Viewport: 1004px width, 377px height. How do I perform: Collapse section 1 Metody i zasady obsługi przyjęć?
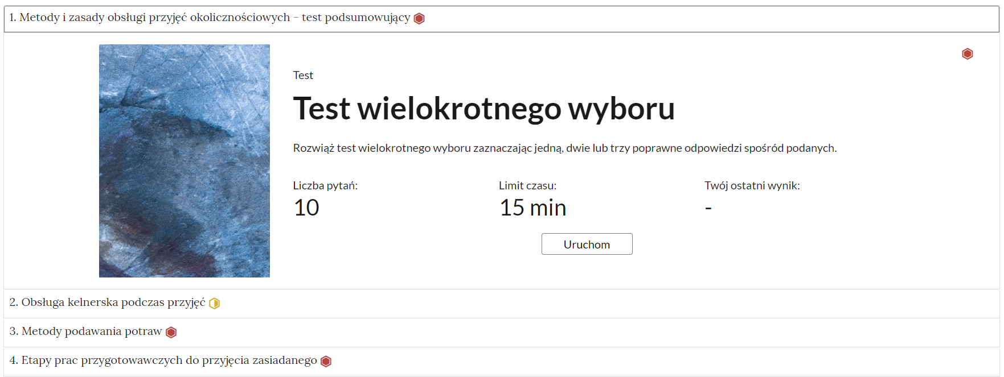(501, 19)
